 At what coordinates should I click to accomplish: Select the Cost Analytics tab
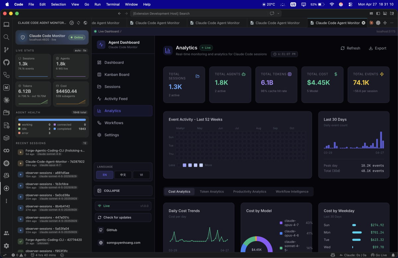coord(179,191)
